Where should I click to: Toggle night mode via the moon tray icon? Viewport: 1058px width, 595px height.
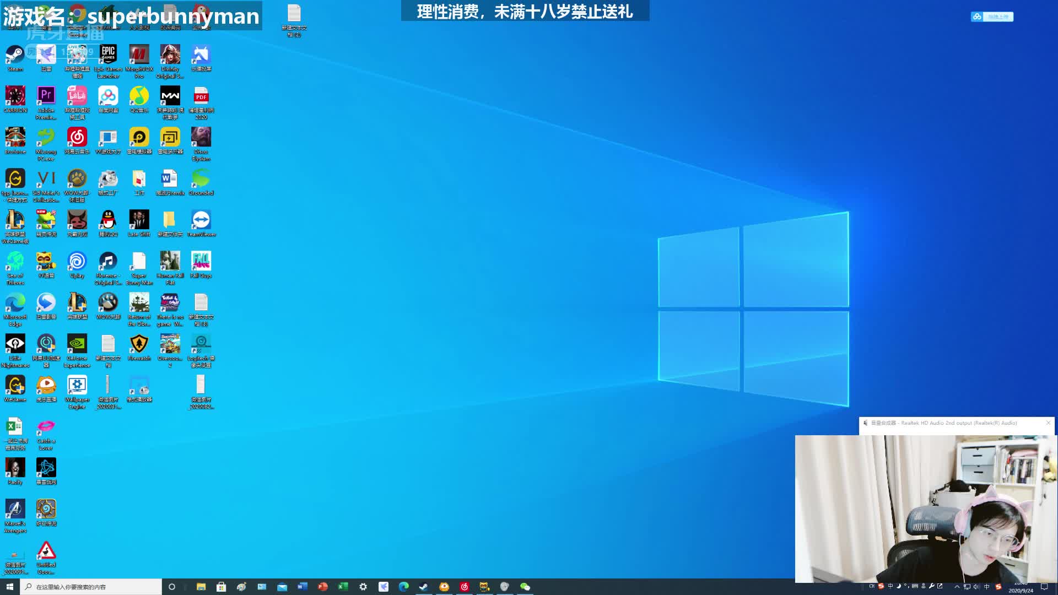(899, 587)
